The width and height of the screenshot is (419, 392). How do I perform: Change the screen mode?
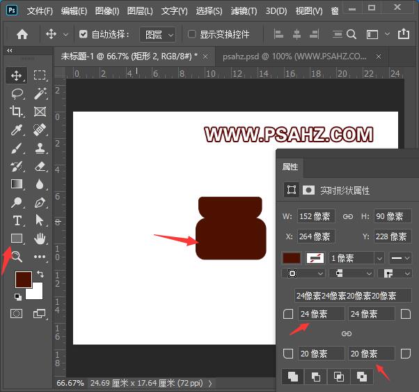click(x=40, y=314)
